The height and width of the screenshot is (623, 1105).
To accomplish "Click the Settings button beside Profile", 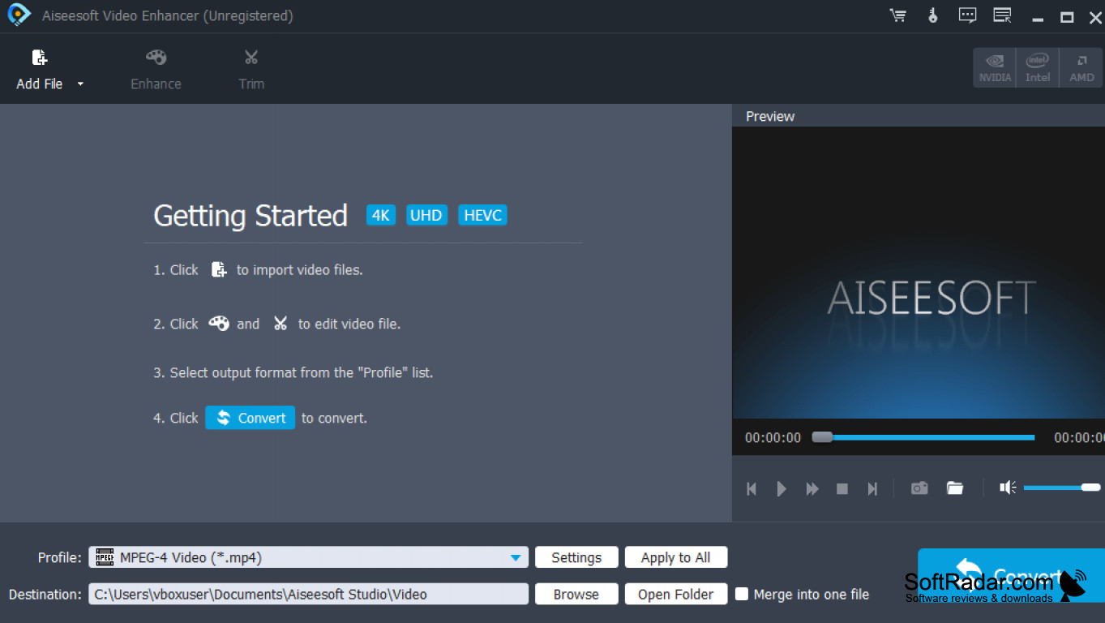I will [x=576, y=557].
